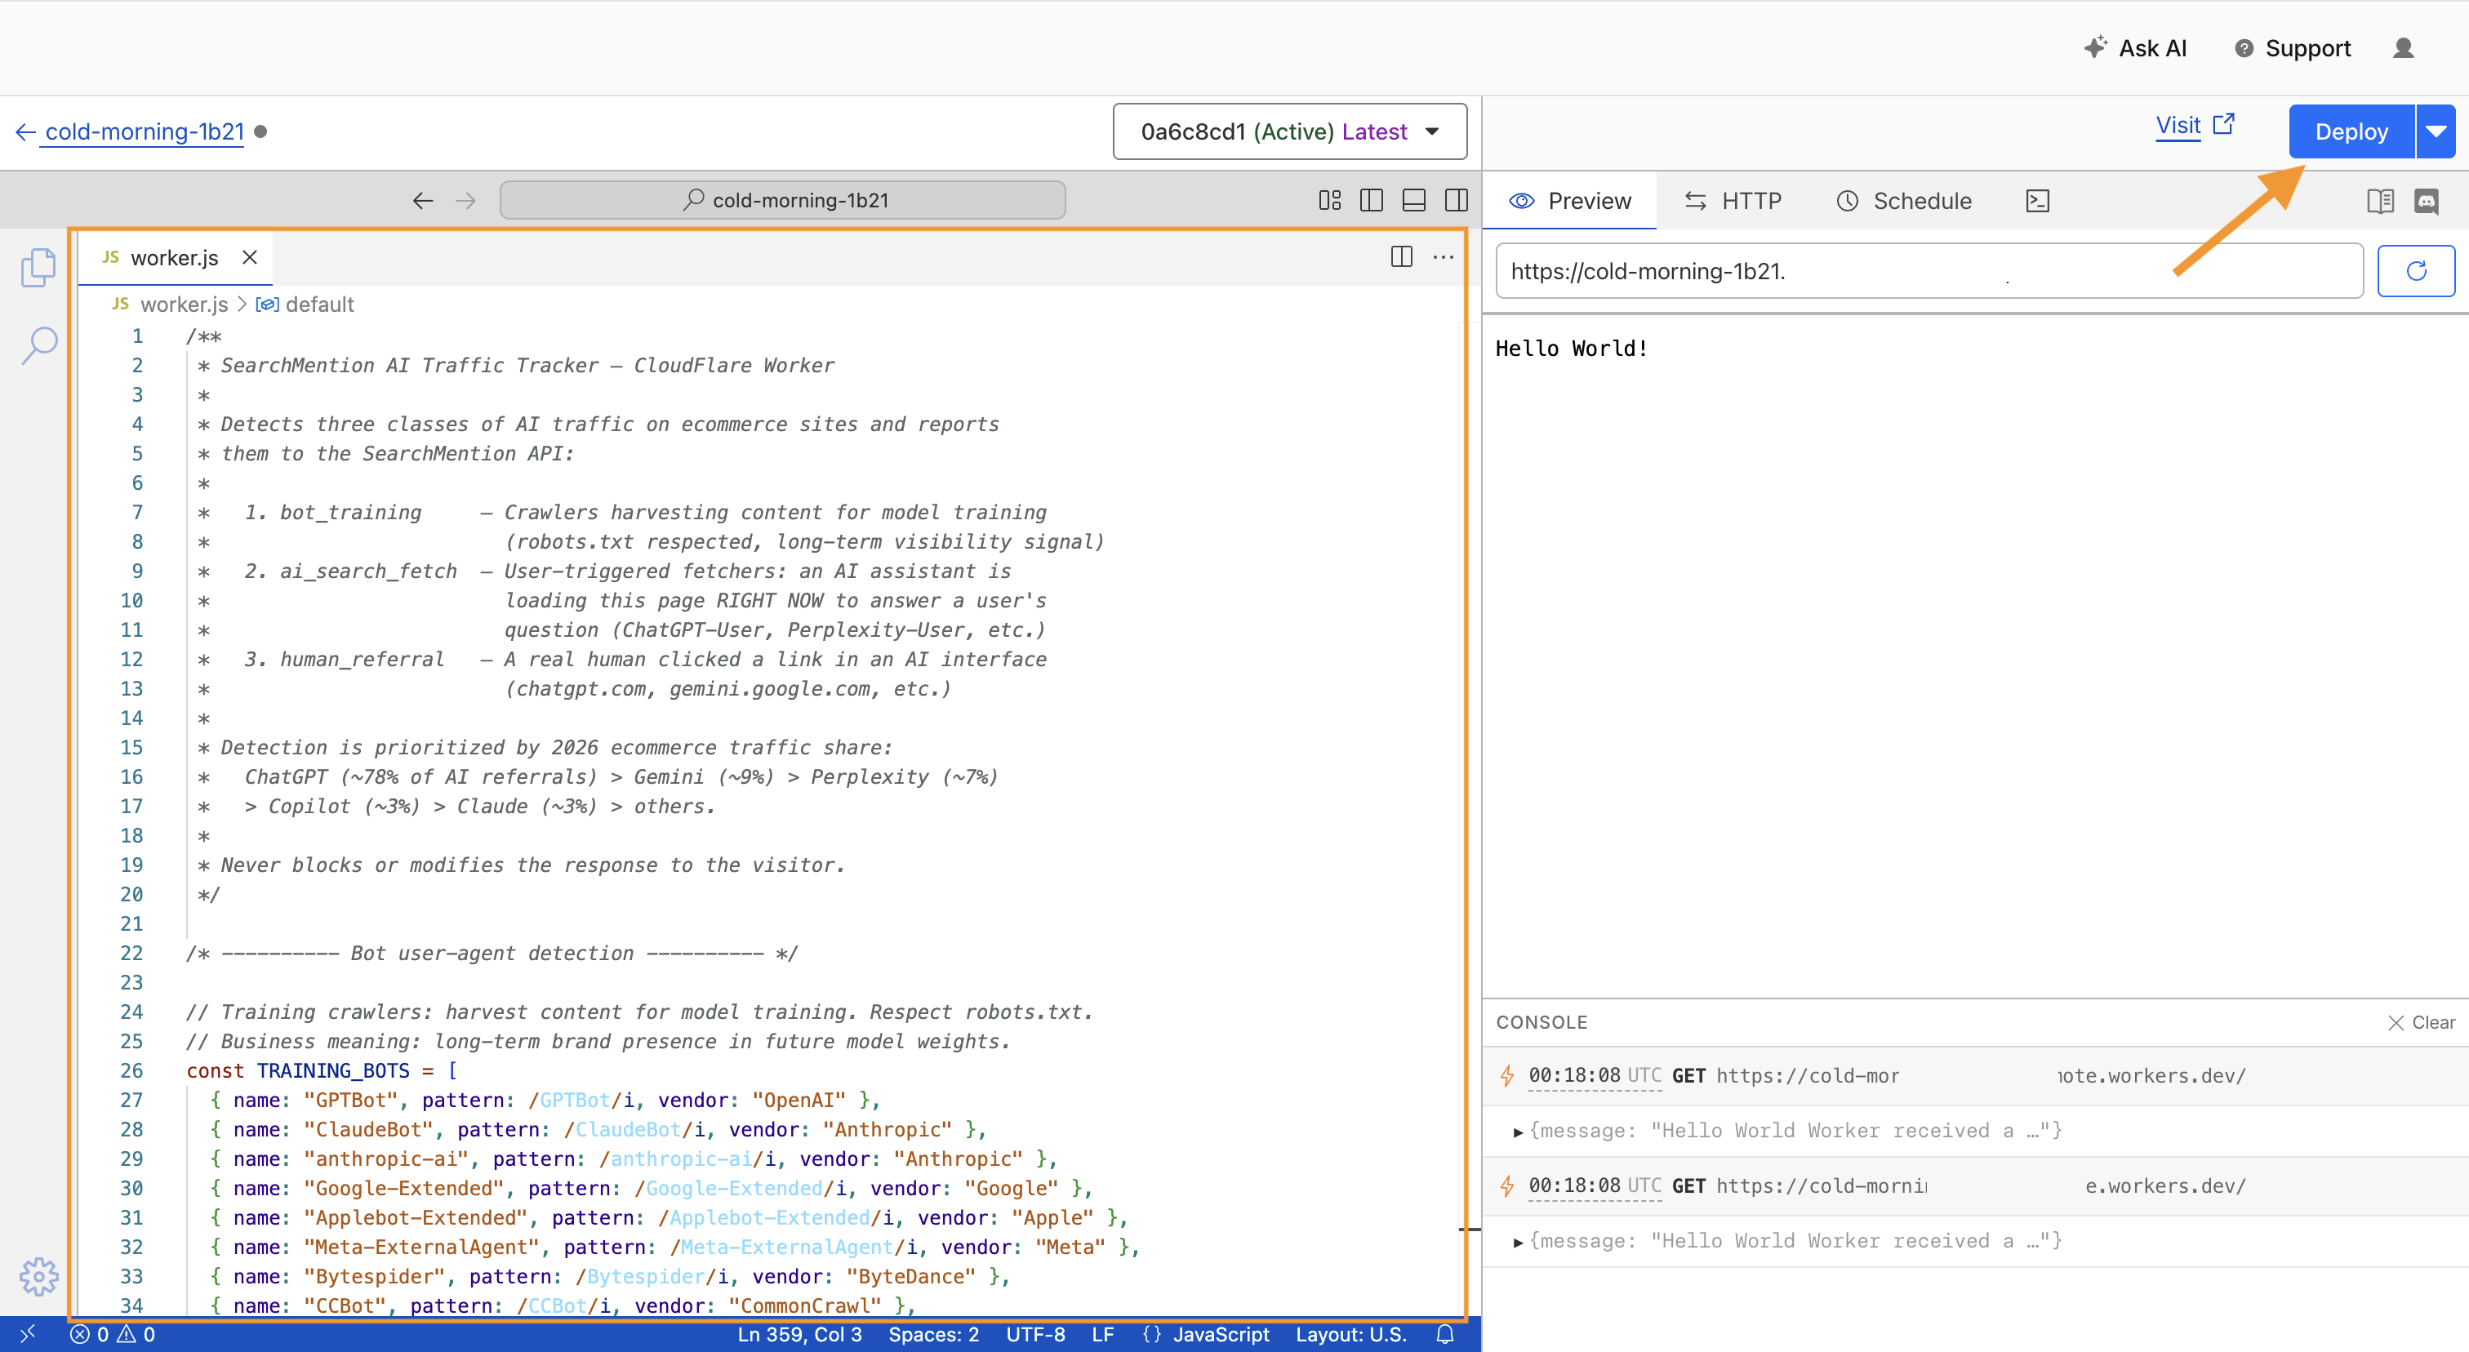Open the Manage gear icon
The image size is (2469, 1352).
coord(38,1275)
